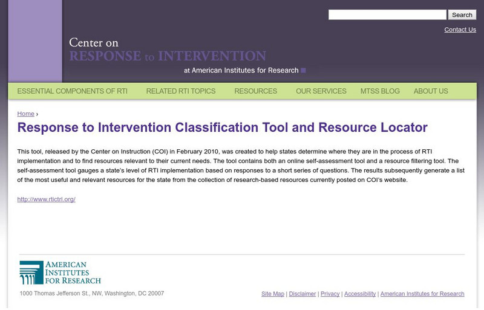
Task: Click the Search button
Action: pyautogui.click(x=462, y=15)
